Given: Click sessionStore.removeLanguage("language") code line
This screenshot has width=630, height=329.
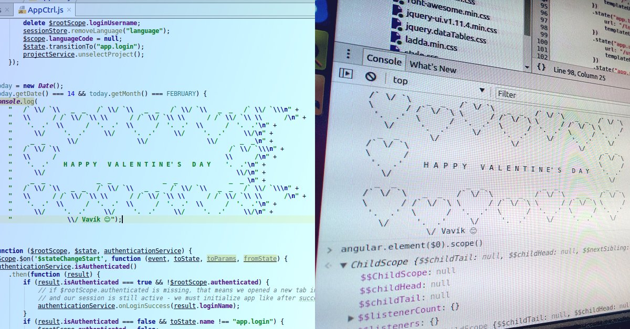Looking at the screenshot, I should [x=97, y=31].
